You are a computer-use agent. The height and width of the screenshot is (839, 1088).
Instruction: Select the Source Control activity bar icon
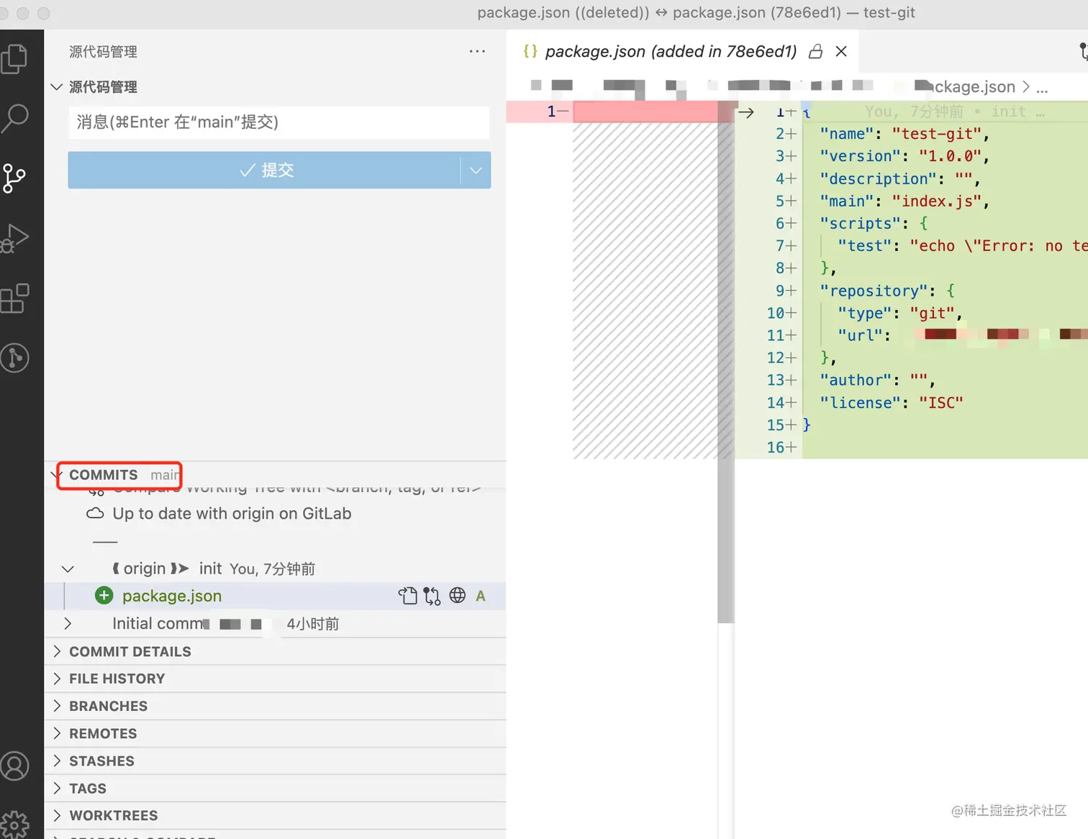point(14,178)
